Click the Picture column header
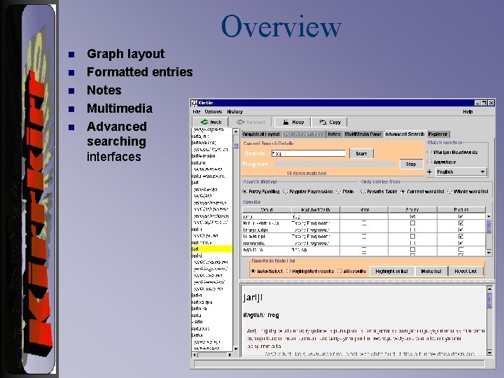Screen dimensions: 504x378 [461, 209]
